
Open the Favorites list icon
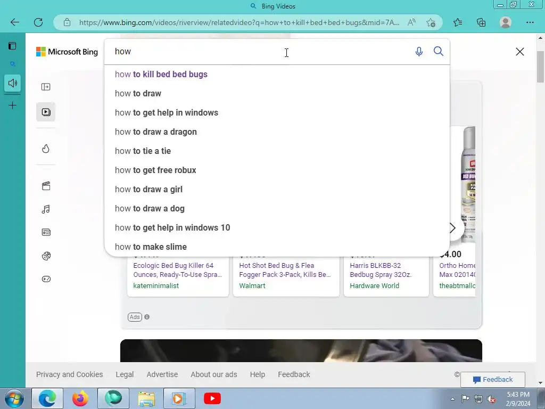[458, 22]
